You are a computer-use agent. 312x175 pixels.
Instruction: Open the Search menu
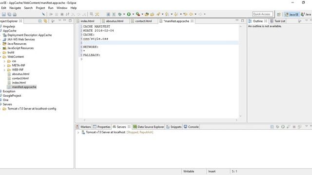coord(28,8)
